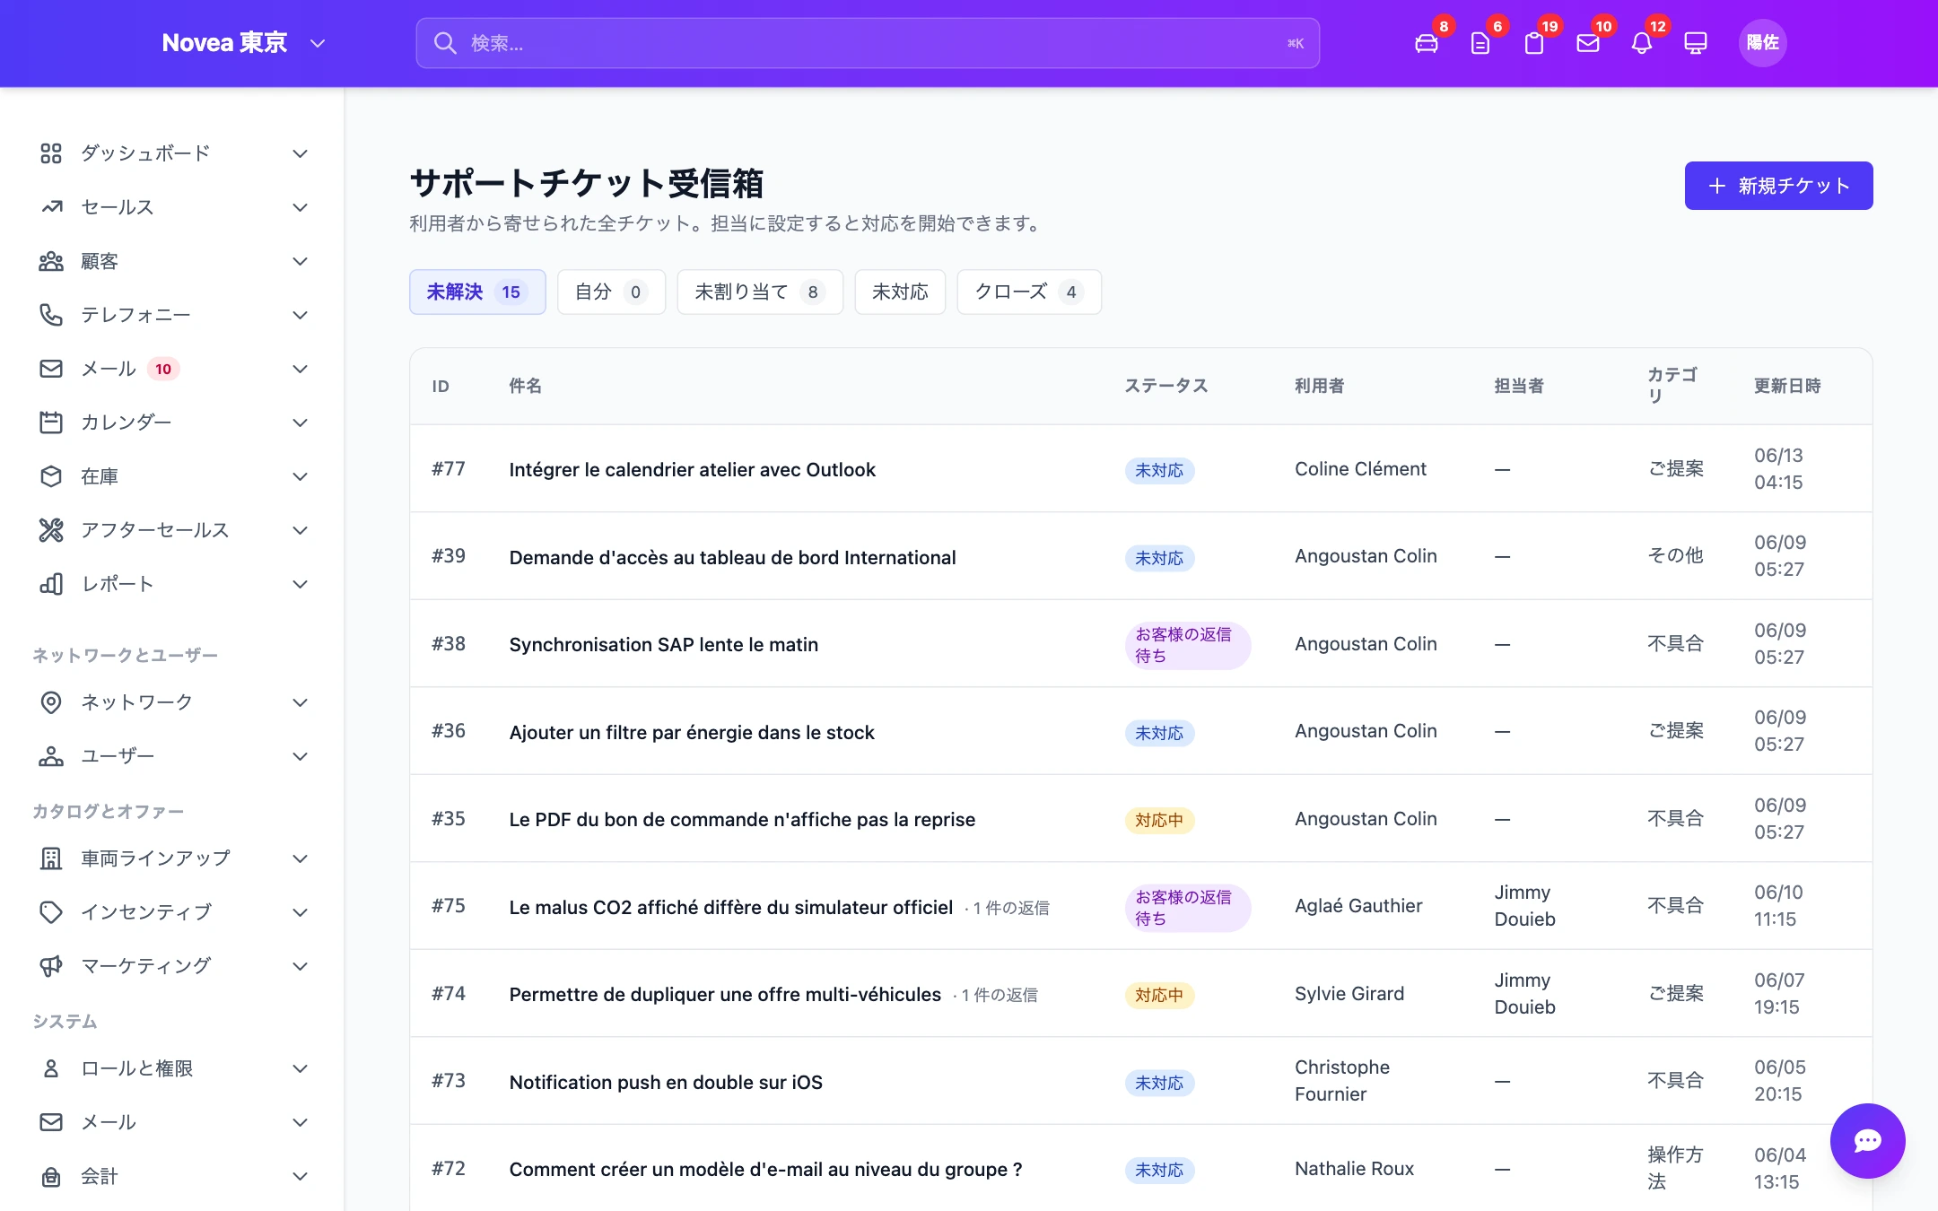Focus the 検索 search field
Screen dimensions: 1938x1211
(868, 43)
